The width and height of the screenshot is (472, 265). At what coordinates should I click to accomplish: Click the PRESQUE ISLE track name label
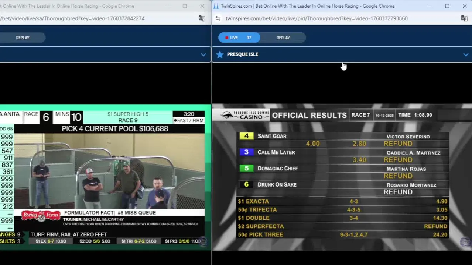click(242, 54)
